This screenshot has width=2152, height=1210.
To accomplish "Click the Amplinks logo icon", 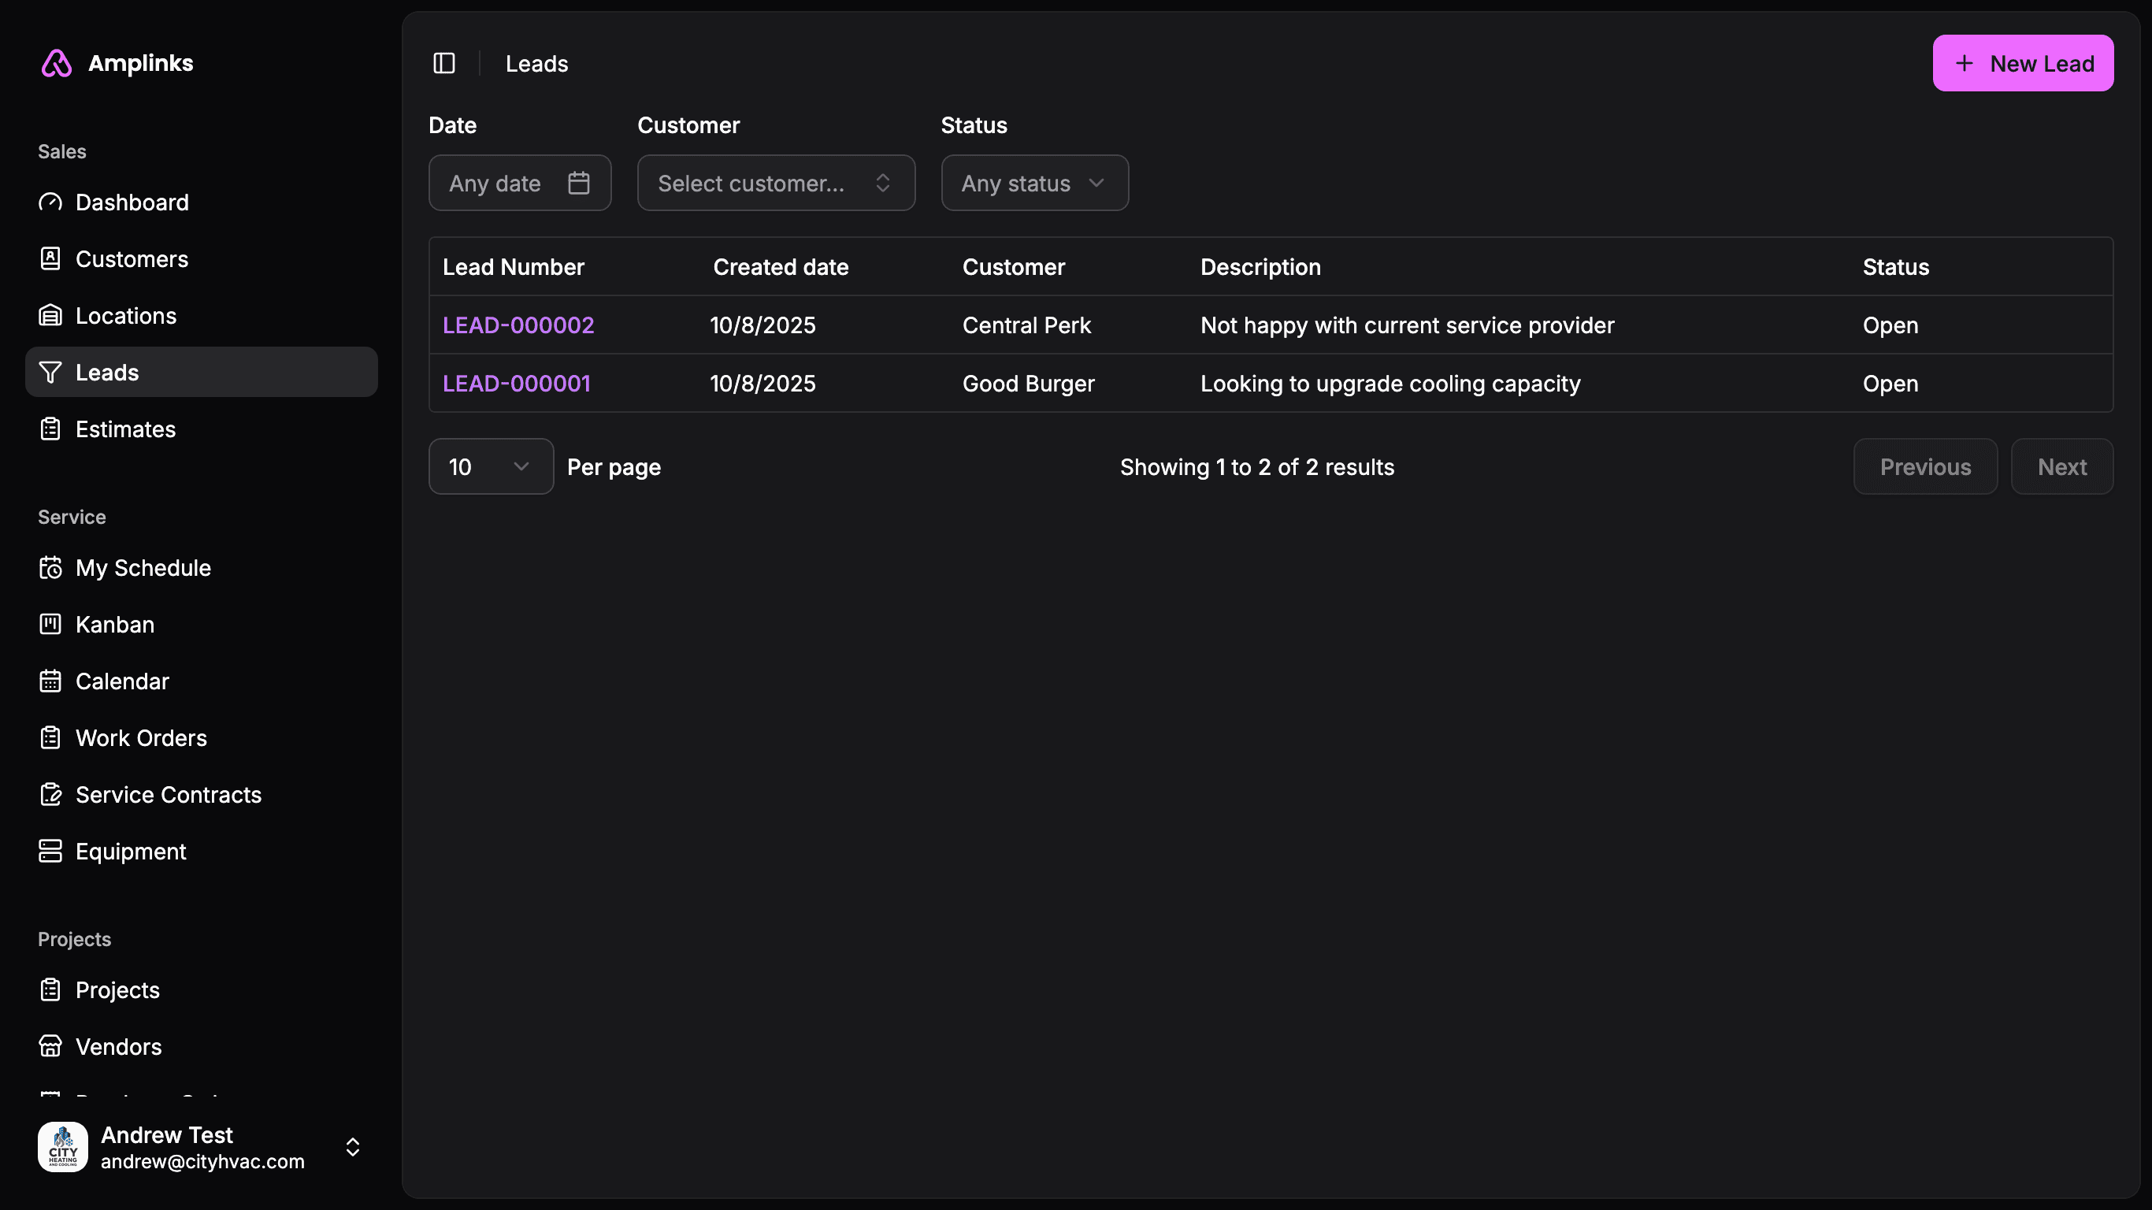I will 57,64.
